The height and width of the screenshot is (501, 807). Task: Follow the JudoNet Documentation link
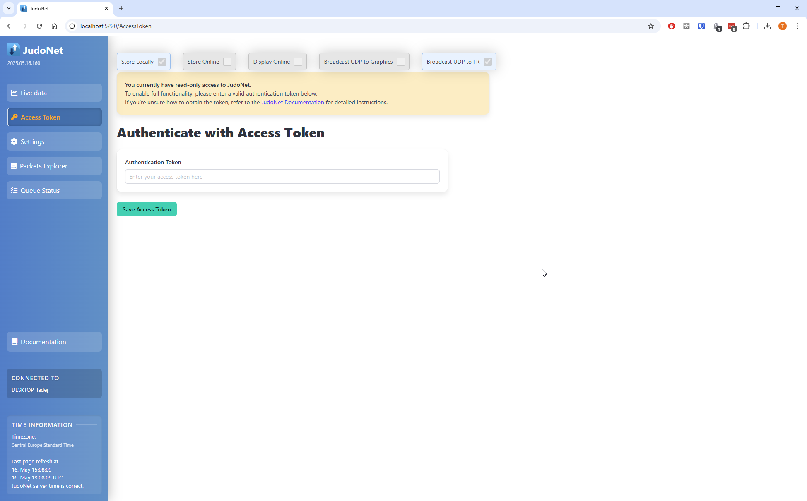[293, 102]
